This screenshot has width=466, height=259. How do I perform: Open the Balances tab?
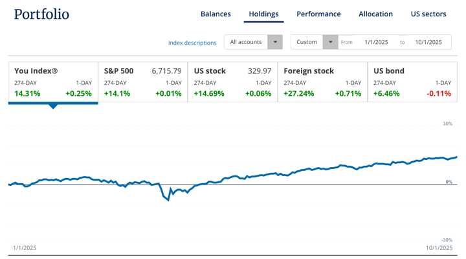click(x=216, y=14)
